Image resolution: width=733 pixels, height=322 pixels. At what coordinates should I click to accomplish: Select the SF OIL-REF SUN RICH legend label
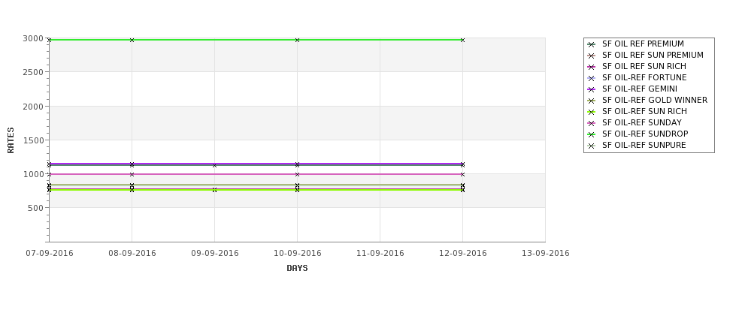point(644,112)
